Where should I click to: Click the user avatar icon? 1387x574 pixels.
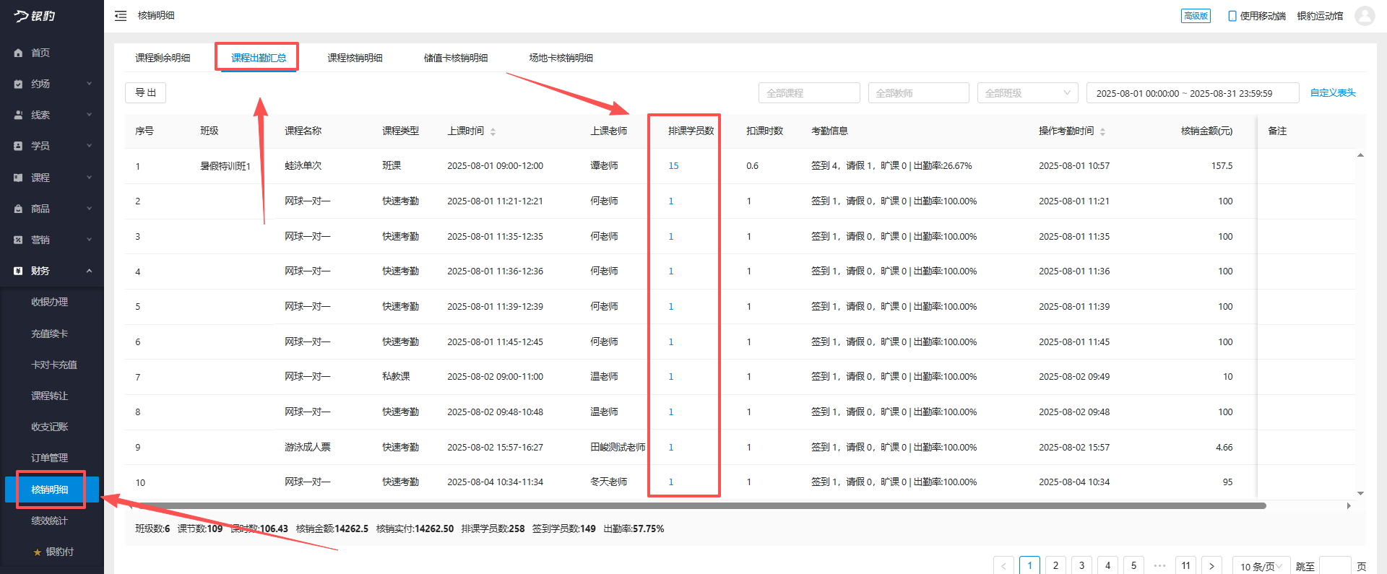pyautogui.click(x=1365, y=16)
